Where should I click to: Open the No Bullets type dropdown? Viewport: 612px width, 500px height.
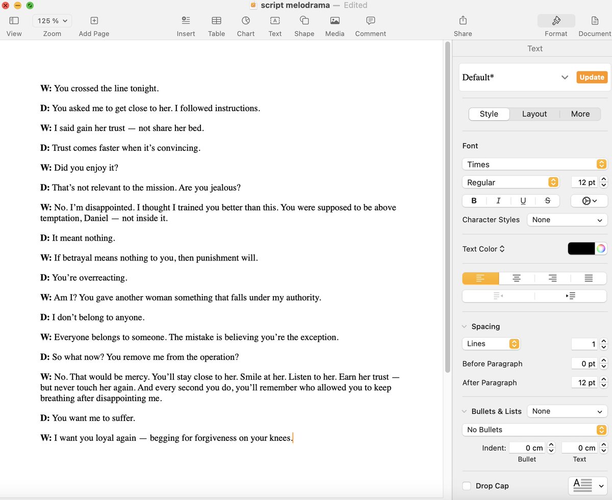534,430
